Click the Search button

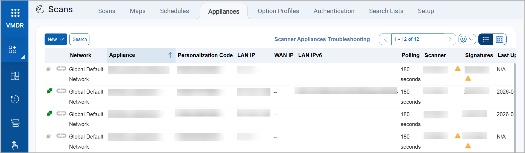point(80,39)
